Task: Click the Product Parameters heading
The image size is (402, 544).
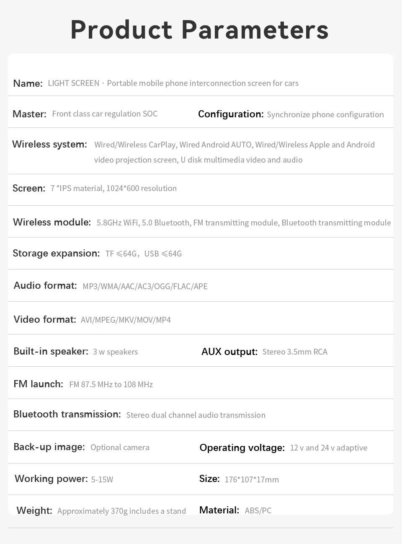Action: 199,30
